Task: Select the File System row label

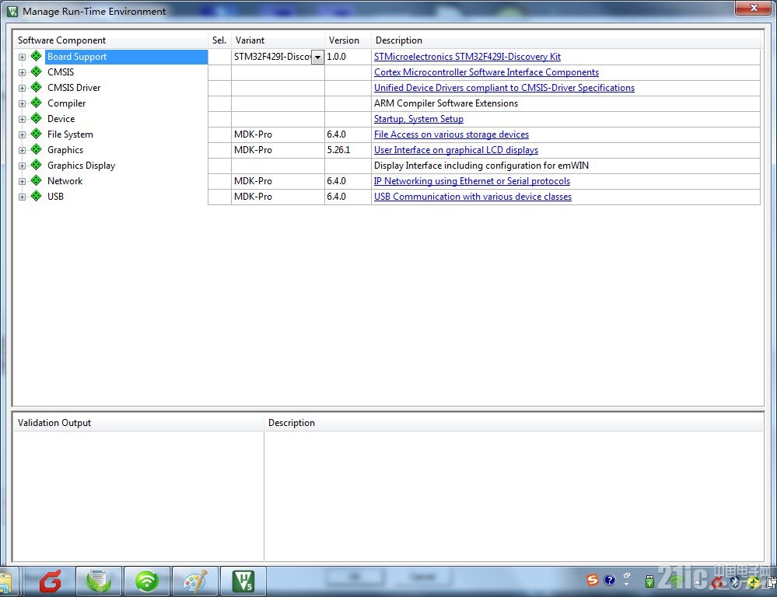Action: (x=70, y=134)
